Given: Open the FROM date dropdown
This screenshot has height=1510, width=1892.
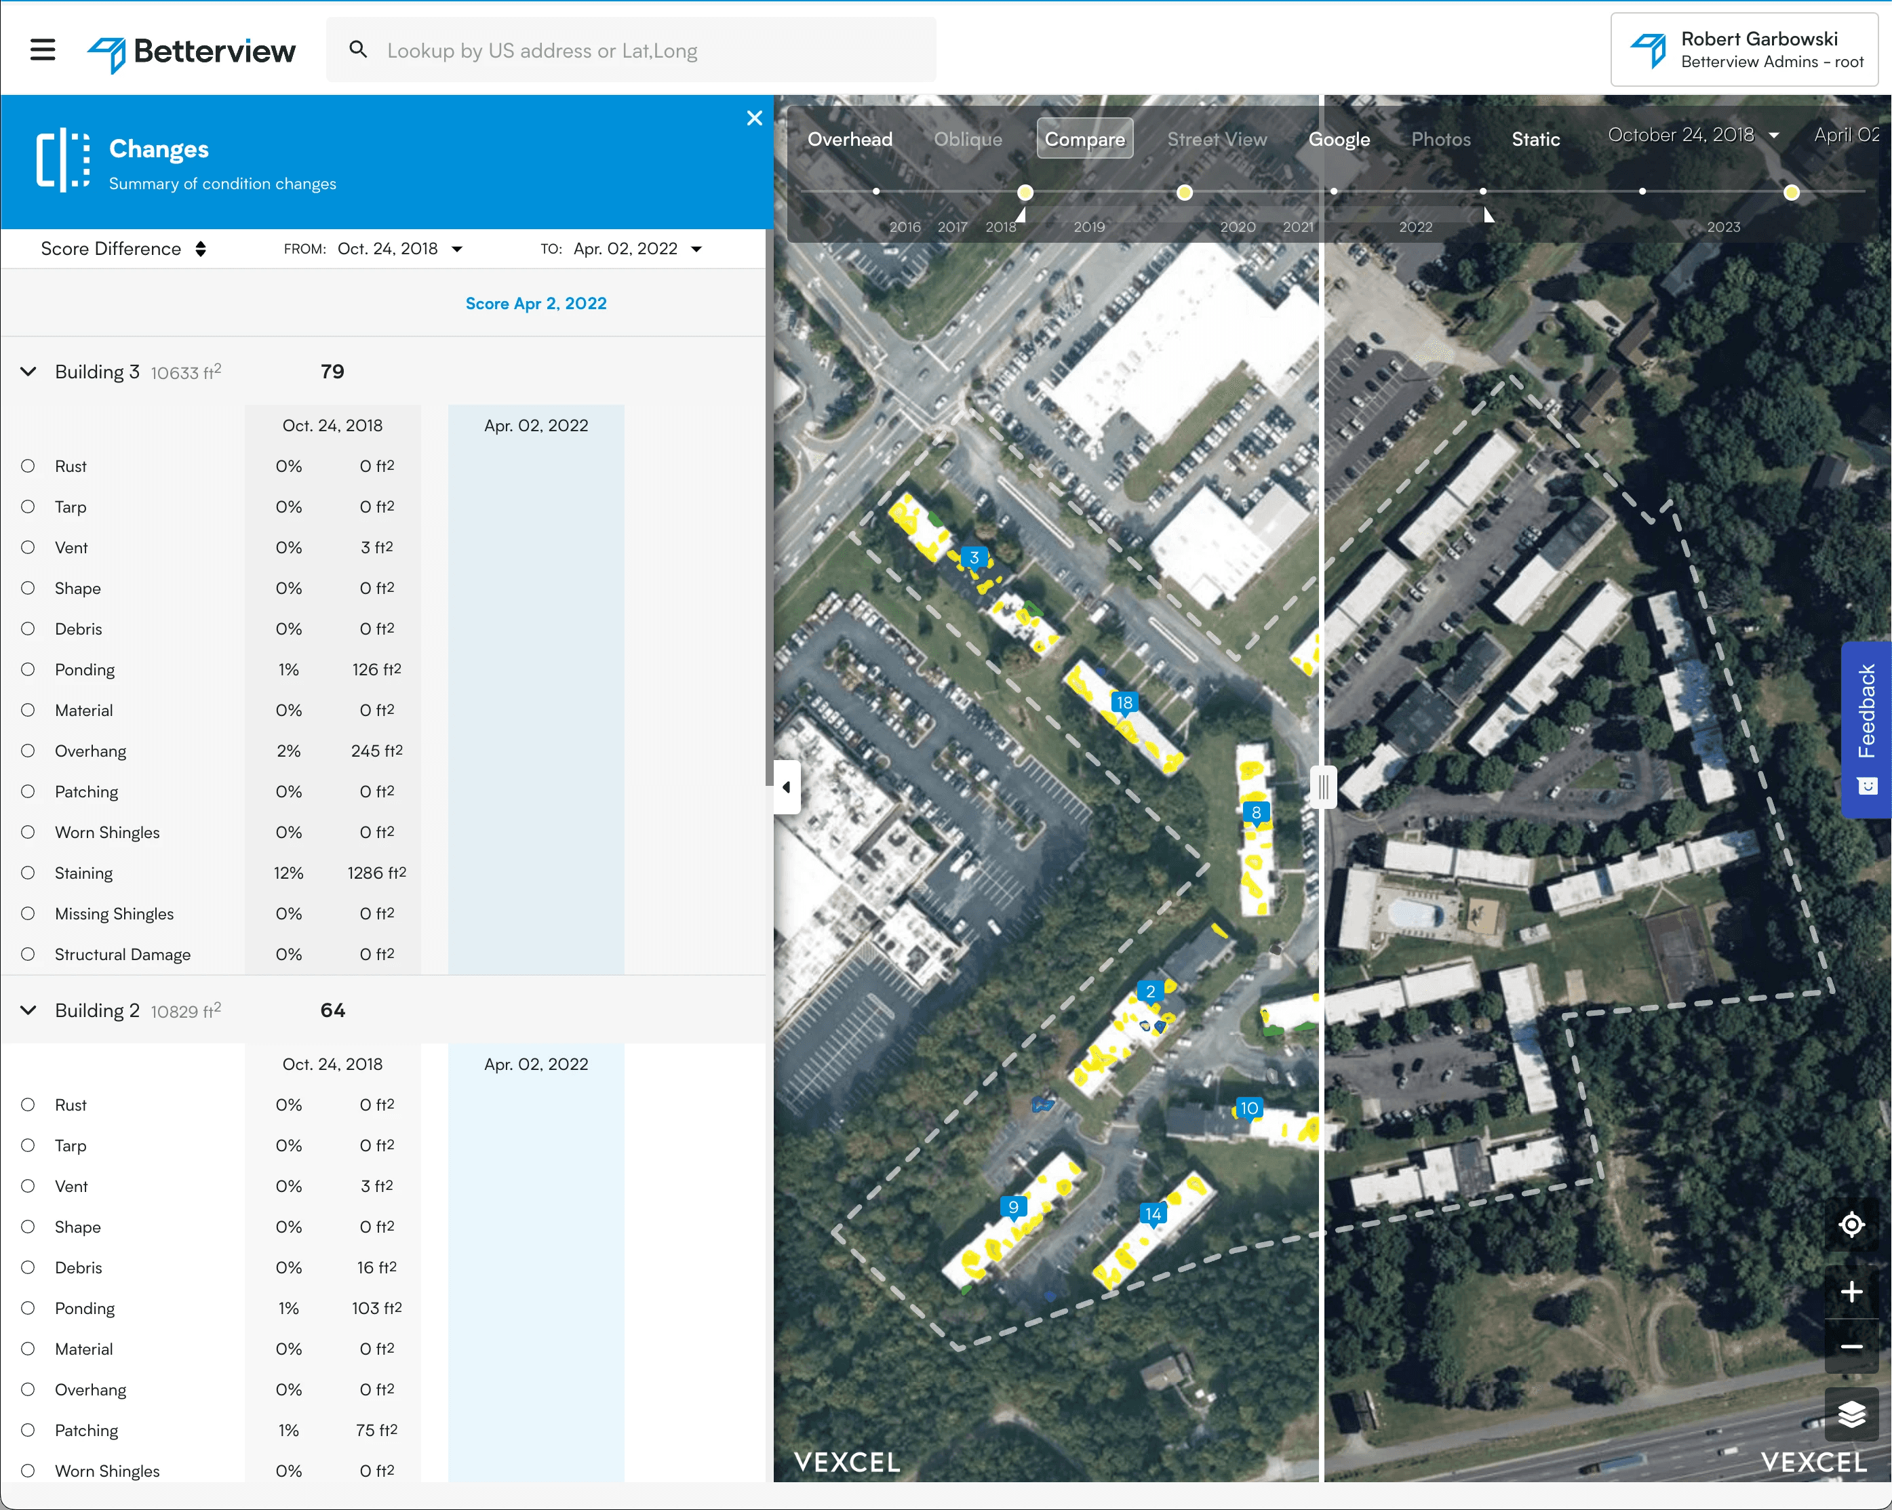Looking at the screenshot, I should (x=400, y=250).
